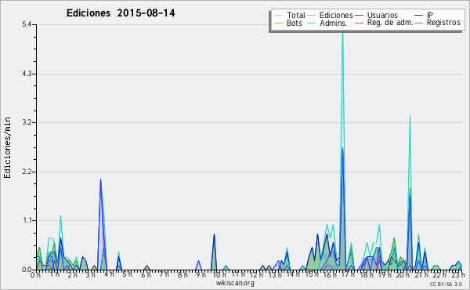Click the 13 h marker on time axis
This screenshot has width=470, height=290.
275,274
